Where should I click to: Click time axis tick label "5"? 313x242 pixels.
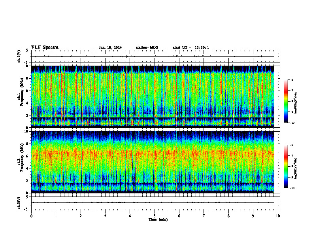(155, 216)
